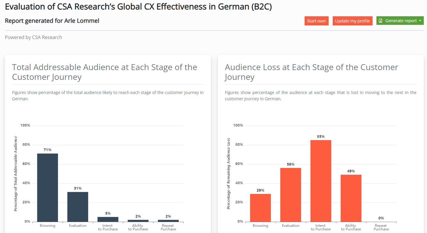Click the Report generated for Arle Lommel text
The height and width of the screenshot is (233, 427).
[52, 21]
